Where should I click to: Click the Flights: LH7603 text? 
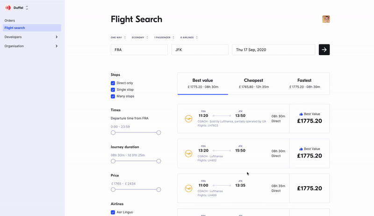(x=208, y=126)
